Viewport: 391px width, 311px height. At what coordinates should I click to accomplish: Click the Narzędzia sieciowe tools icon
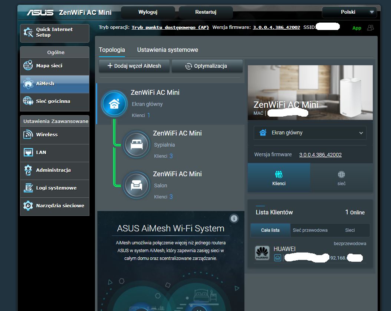(28, 205)
